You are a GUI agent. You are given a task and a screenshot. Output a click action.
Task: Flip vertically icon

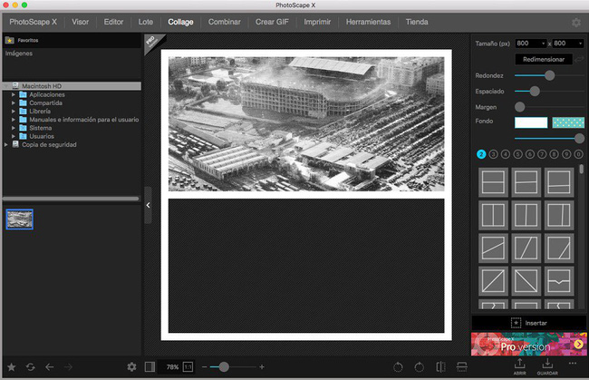(x=461, y=366)
